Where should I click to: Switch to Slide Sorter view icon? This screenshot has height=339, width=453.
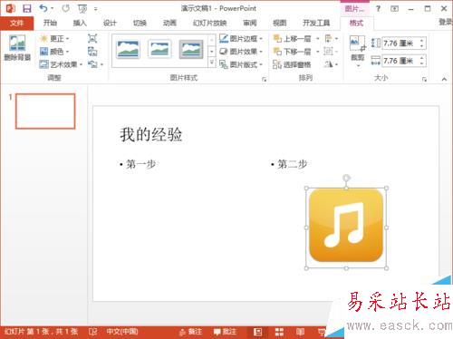pos(279,332)
